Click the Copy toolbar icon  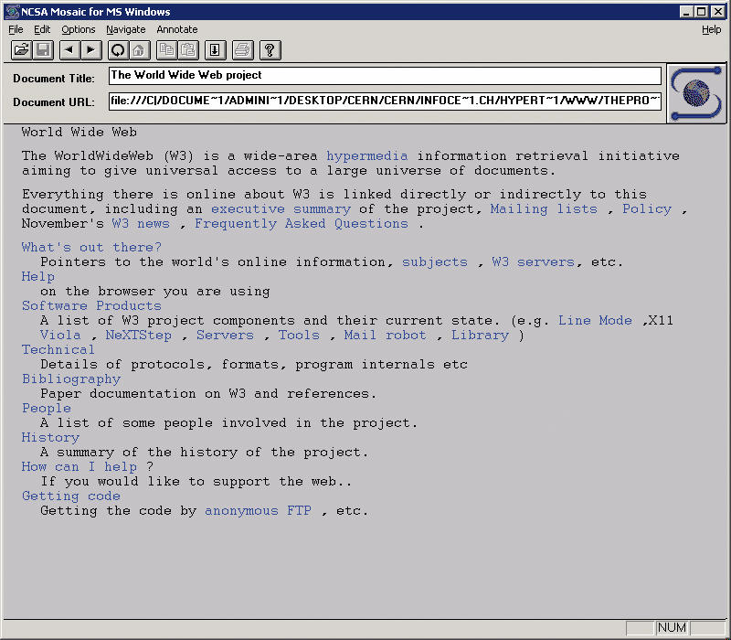(x=167, y=50)
